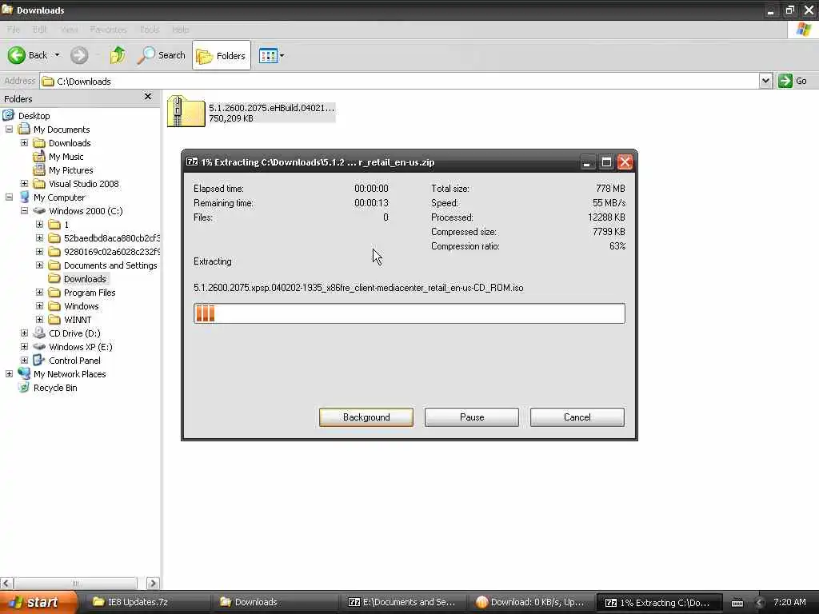Expand folder named 1
Image resolution: width=819 pixels, height=614 pixels.
[x=39, y=224]
